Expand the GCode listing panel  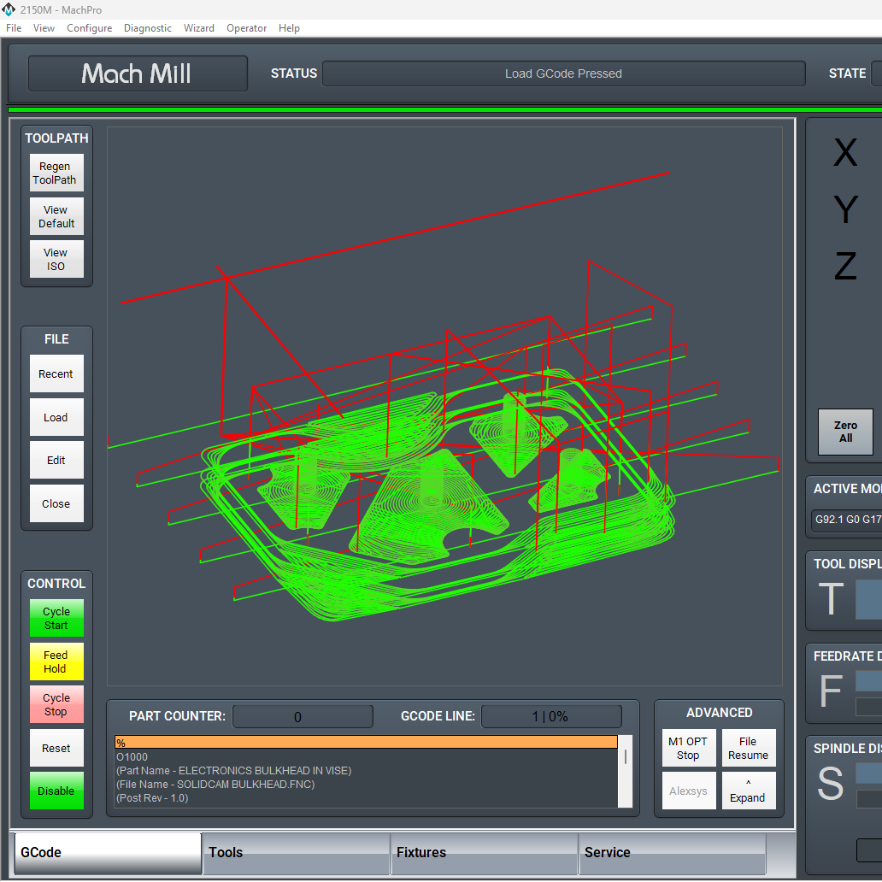pos(749,791)
